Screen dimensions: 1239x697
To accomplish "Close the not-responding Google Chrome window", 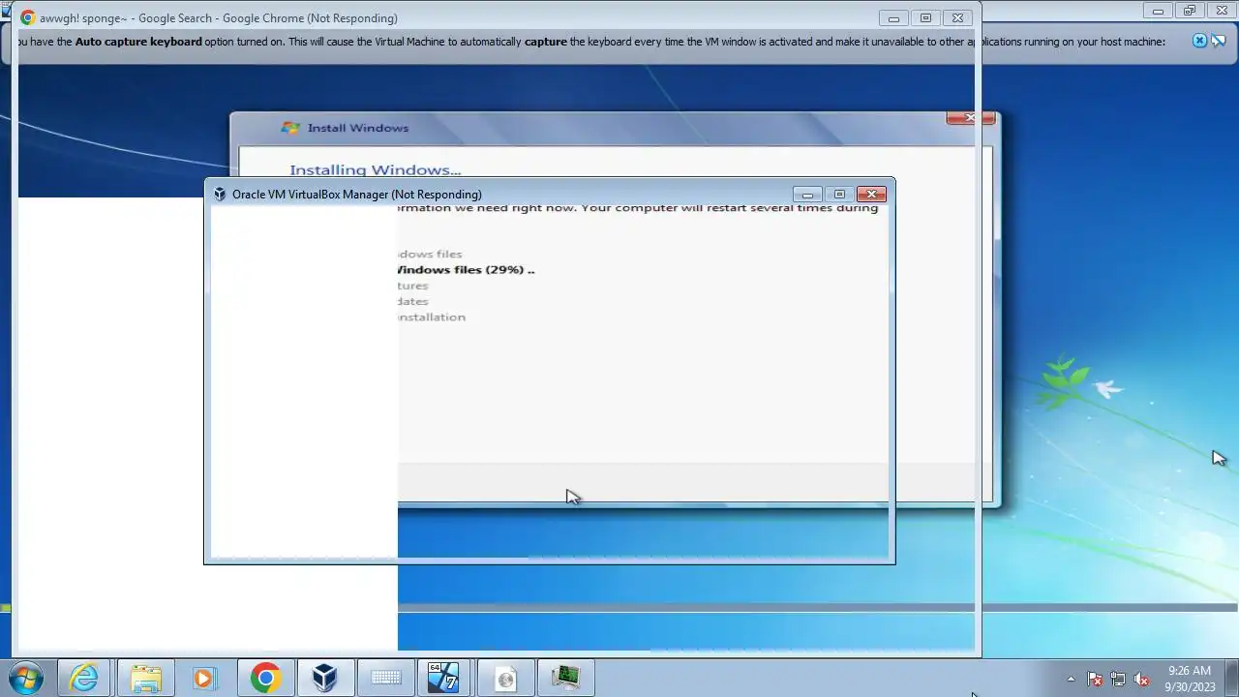I will 957,18.
